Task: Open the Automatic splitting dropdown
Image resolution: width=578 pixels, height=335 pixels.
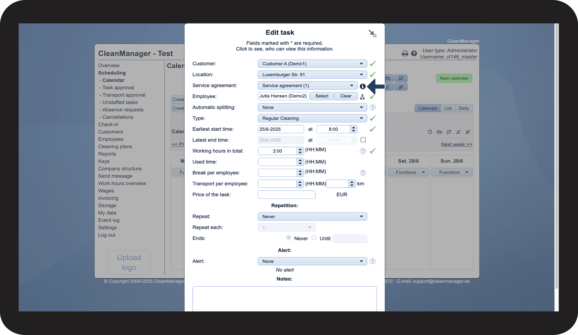Action: [312, 107]
